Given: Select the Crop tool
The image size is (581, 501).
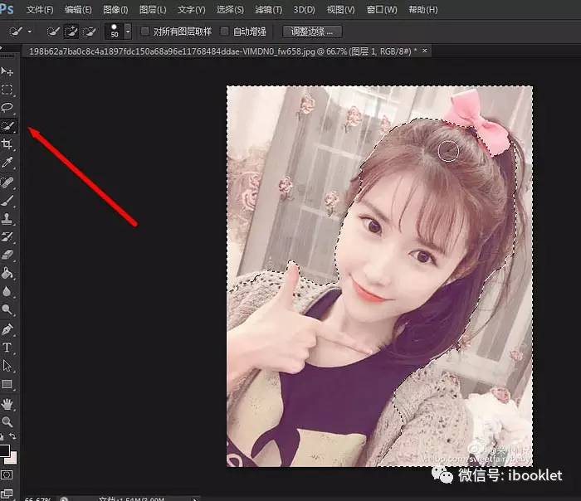Looking at the screenshot, I should pos(7,144).
